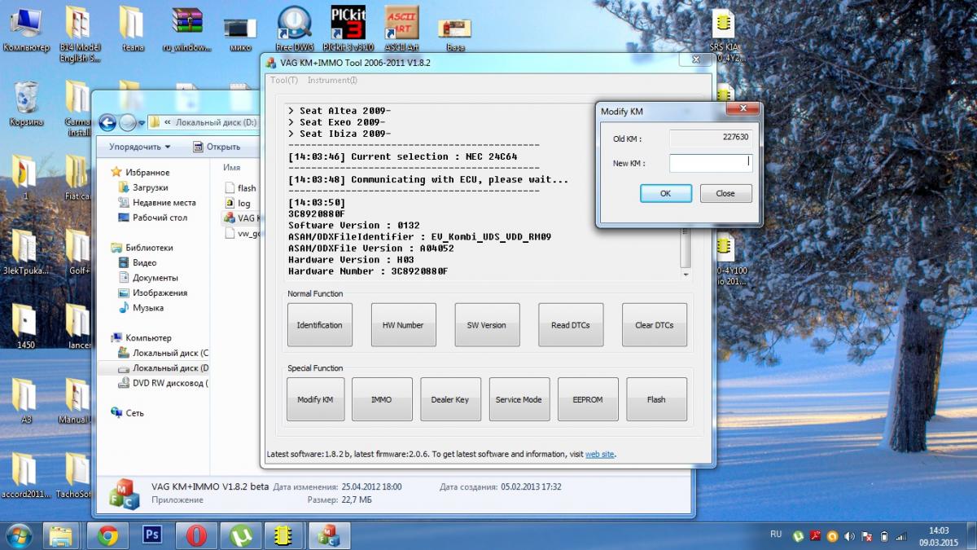Confirm the Modify KM dialog with OK

click(666, 193)
